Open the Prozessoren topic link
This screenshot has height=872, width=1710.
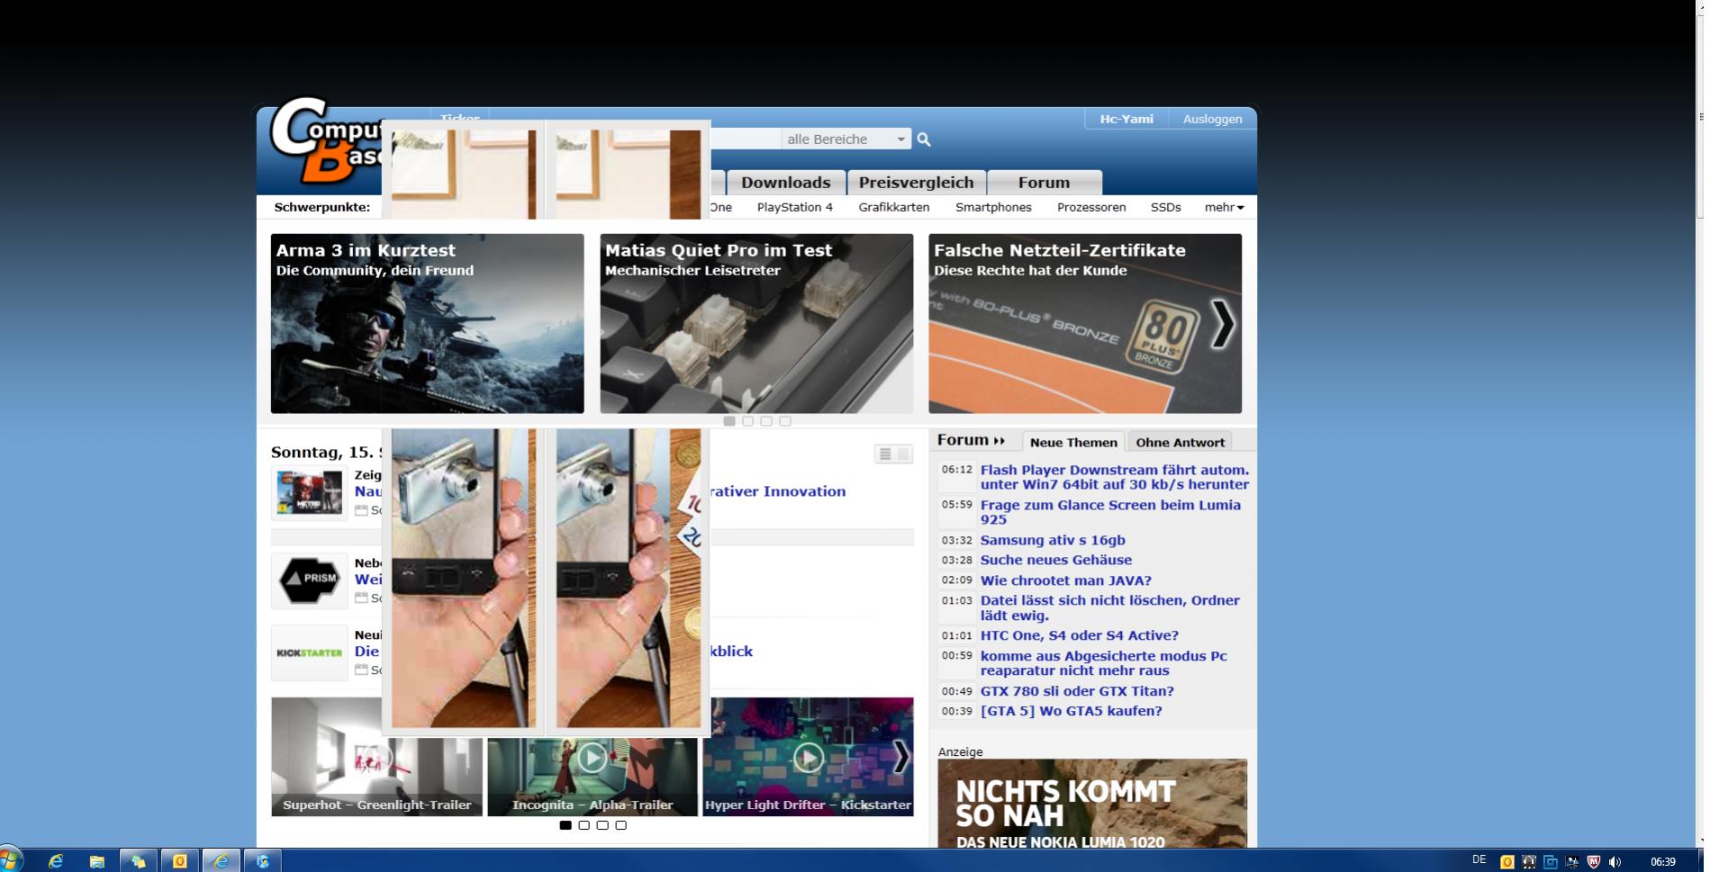1091,207
